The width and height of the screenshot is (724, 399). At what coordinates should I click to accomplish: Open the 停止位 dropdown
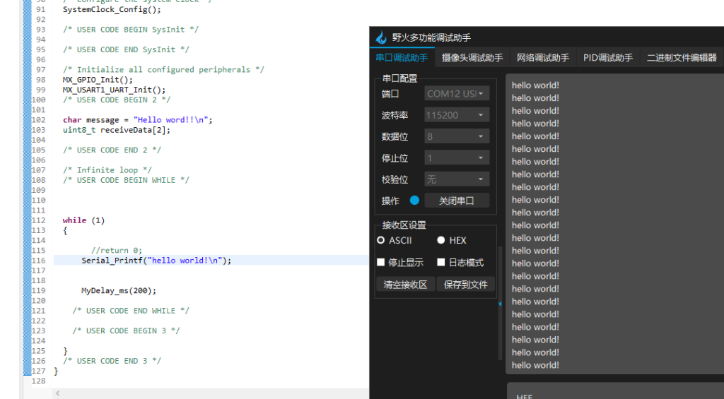[x=457, y=158]
